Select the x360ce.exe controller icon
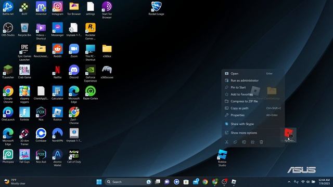The image size is (333, 187). click(107, 72)
